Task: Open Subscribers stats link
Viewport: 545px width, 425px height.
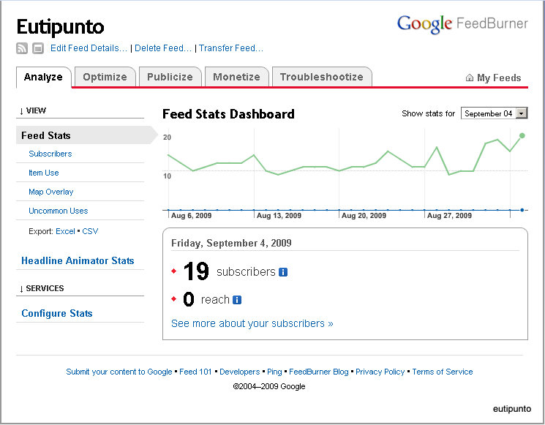Action: click(x=50, y=154)
